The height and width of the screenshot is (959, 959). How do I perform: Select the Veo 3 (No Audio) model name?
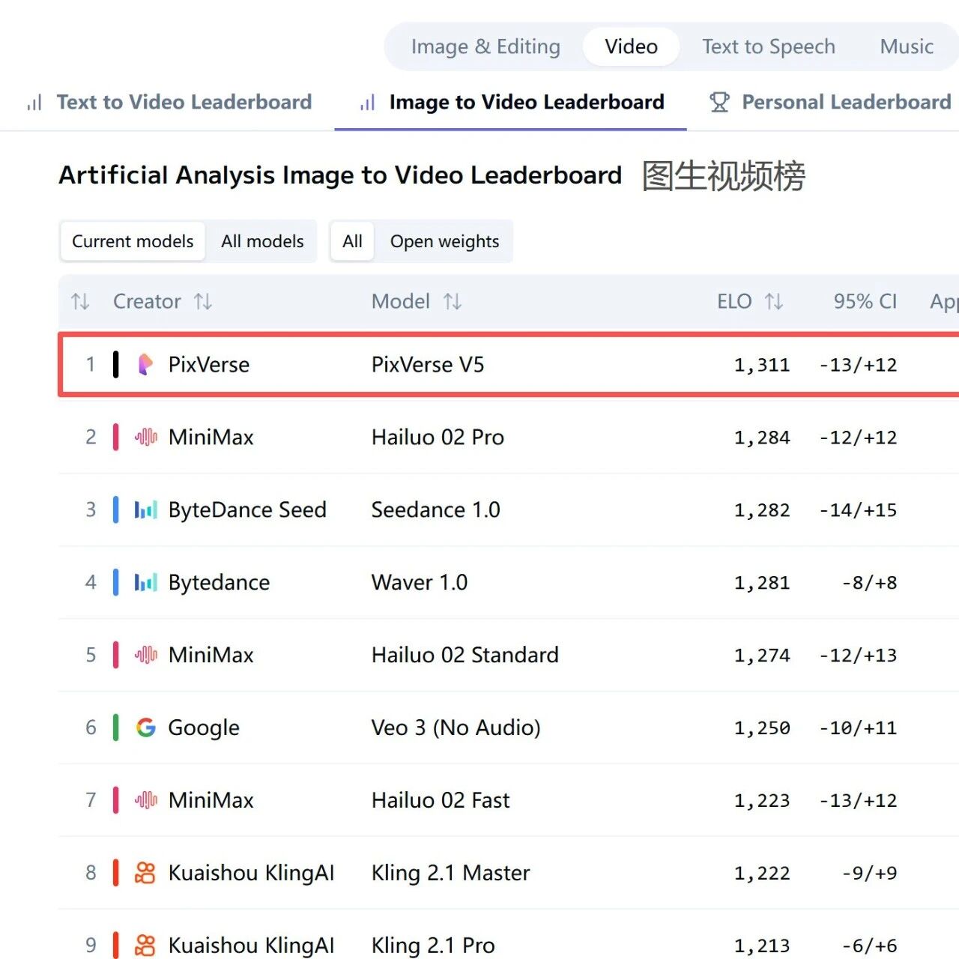coord(456,727)
